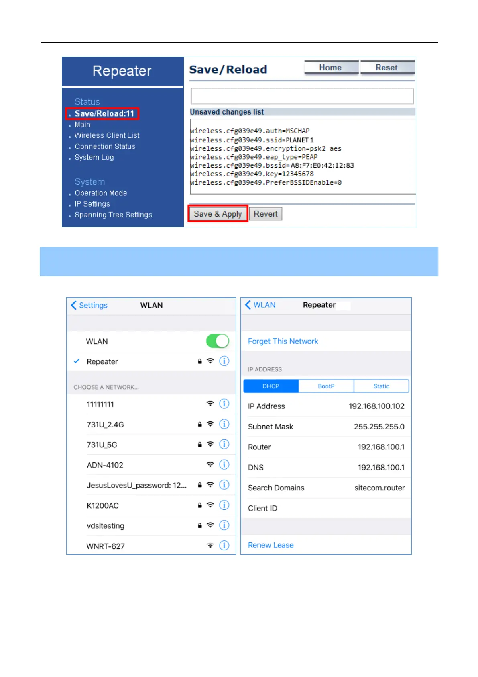Viewport: 478px width, 677px height.
Task: Click lock icon on vdsltesting row
Action: (x=200, y=525)
